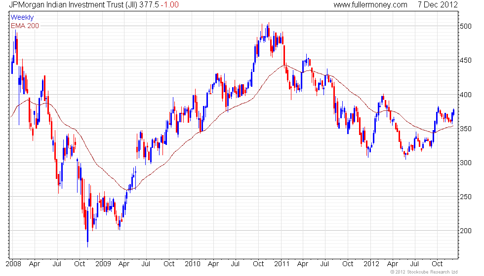Click the red -1.00 change value
484x276 pixels.
[170, 4]
